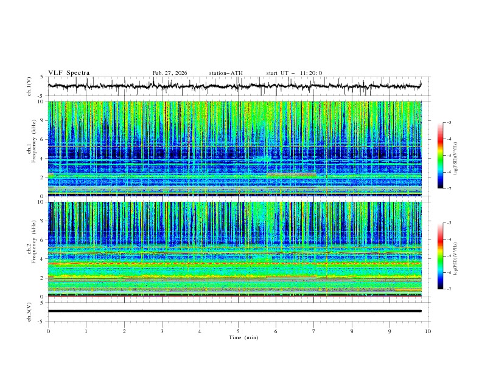Click inside the ch.1 spectrogram panel

click(234, 148)
